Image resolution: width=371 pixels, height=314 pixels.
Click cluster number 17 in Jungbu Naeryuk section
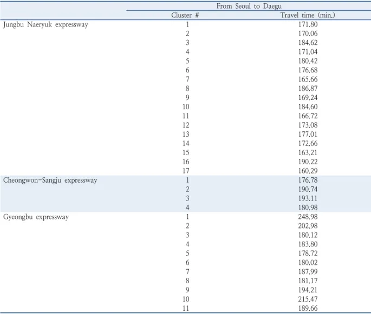tap(186, 171)
